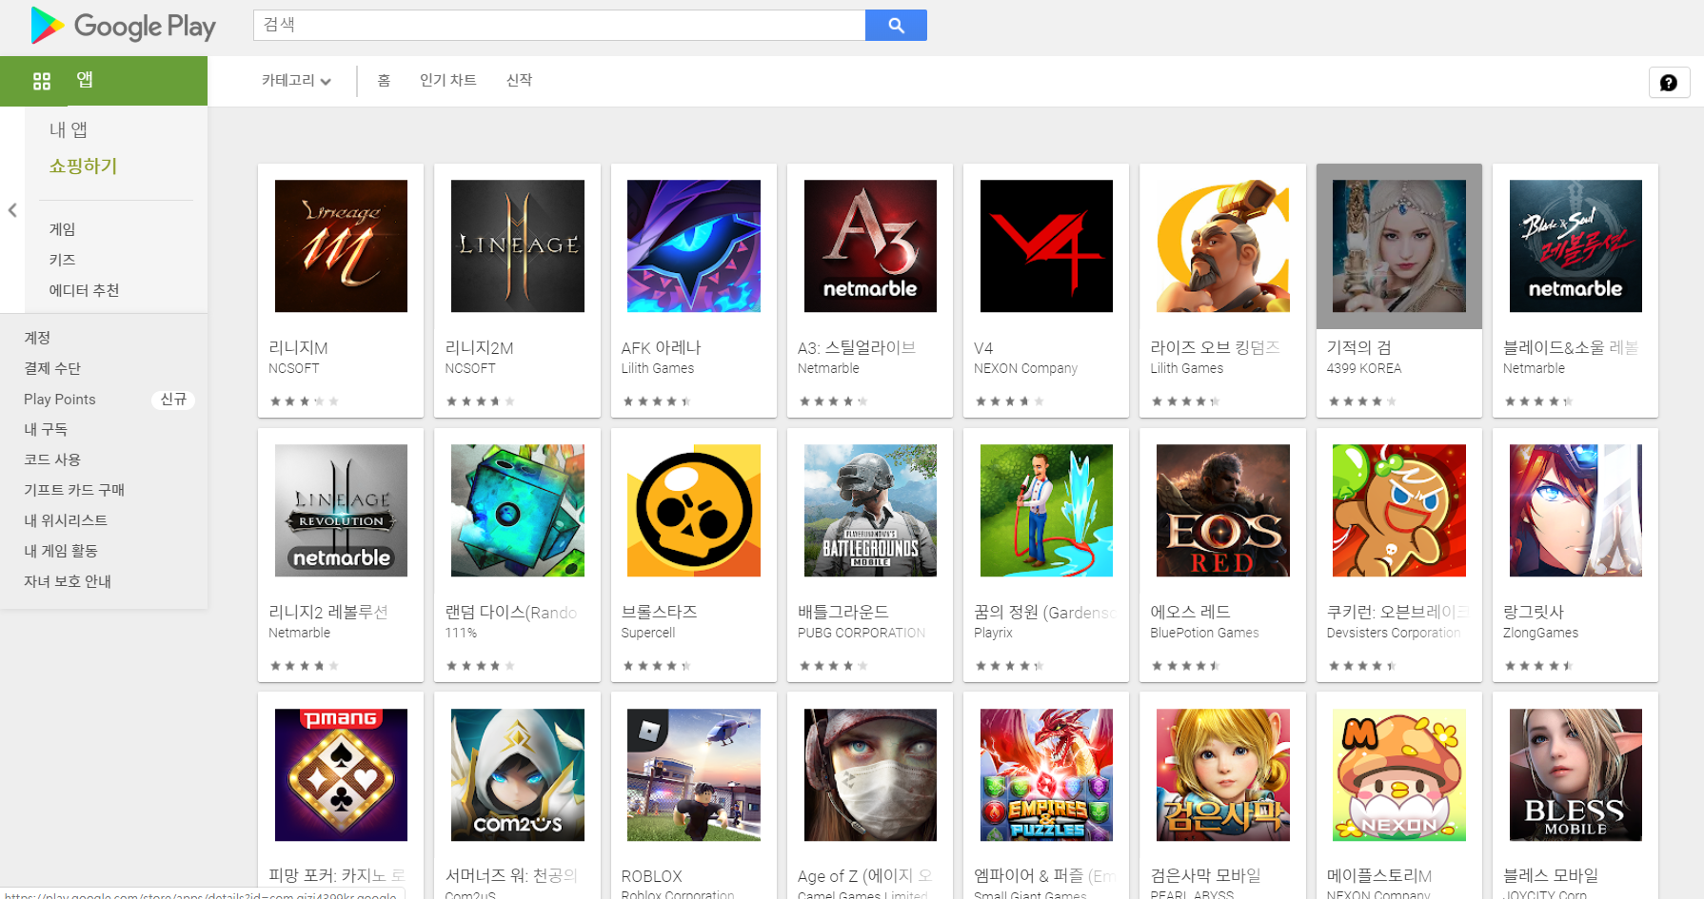Click the PUBG CORPORATION developer name
The image size is (1704, 899).
tap(862, 633)
